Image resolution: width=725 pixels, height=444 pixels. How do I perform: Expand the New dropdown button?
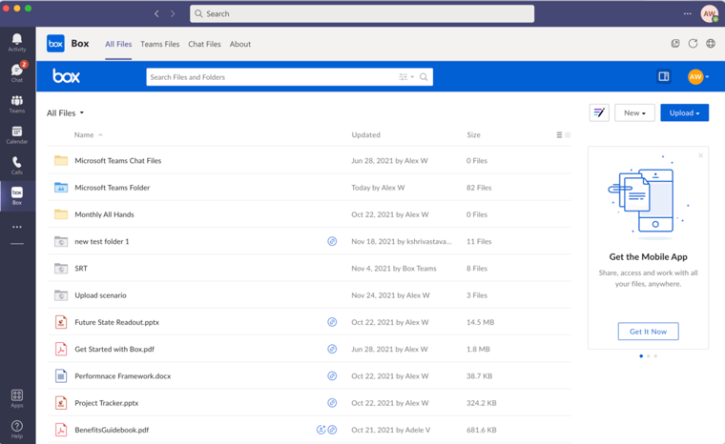coord(634,112)
